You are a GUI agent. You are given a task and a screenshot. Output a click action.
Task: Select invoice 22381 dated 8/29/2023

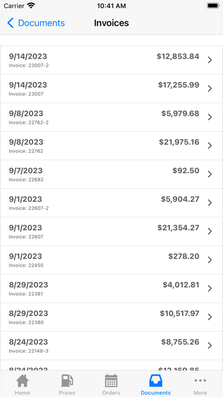coord(111,289)
